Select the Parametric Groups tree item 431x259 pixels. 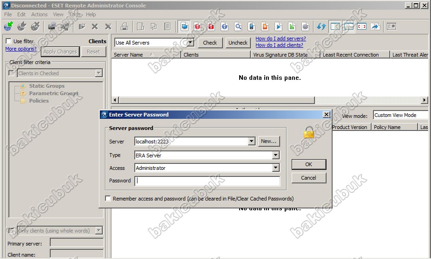pyautogui.click(x=53, y=93)
